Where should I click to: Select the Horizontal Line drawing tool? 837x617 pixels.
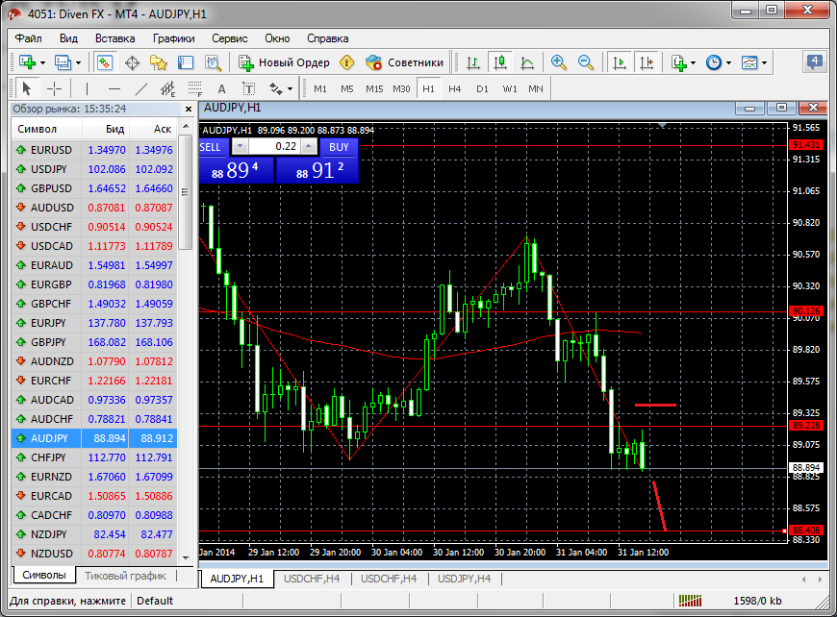pos(114,88)
